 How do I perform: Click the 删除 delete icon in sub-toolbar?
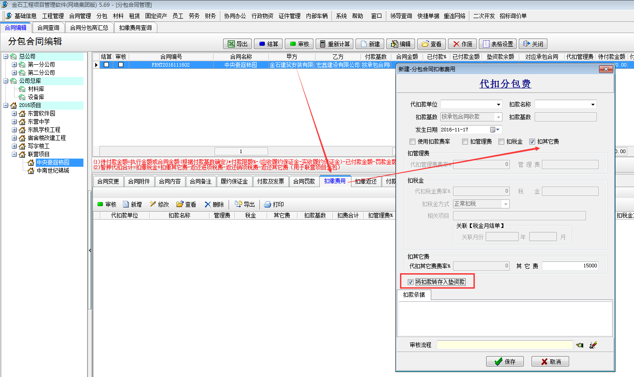point(214,204)
